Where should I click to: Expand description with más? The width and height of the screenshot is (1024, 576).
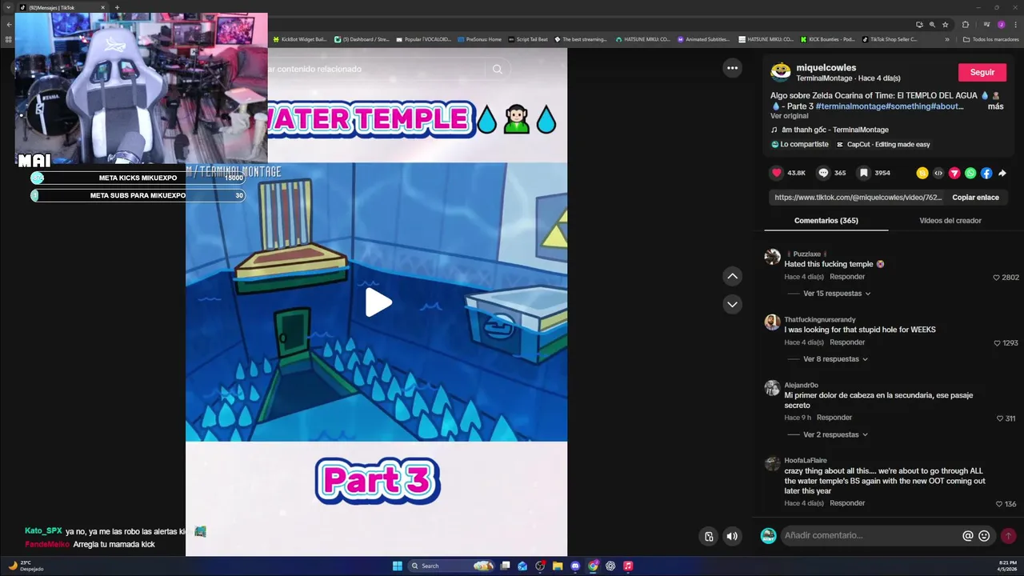point(995,106)
